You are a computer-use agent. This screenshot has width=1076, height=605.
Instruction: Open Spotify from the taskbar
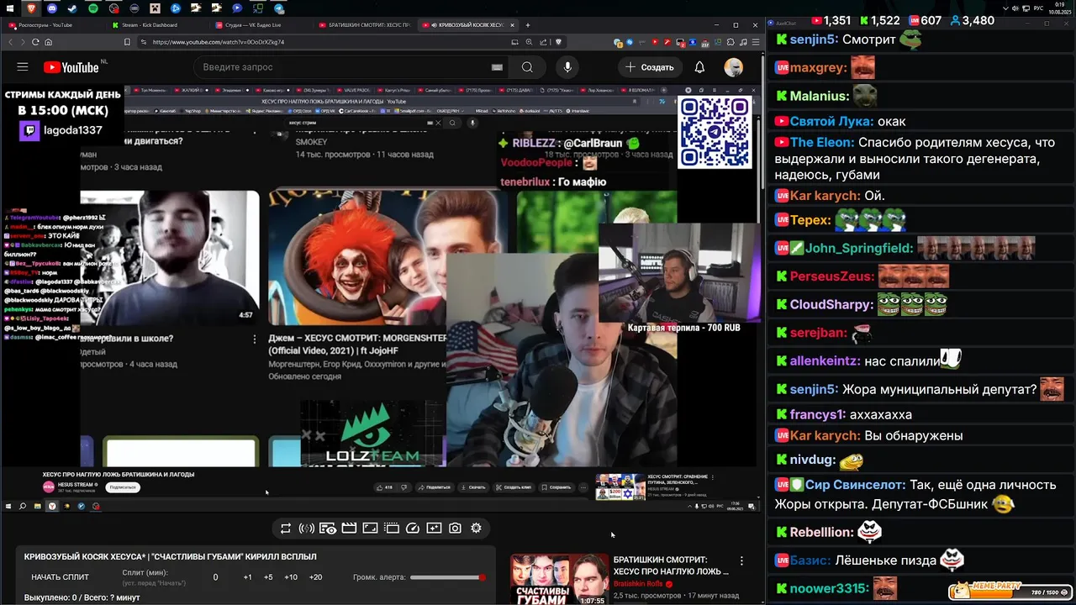(92, 8)
